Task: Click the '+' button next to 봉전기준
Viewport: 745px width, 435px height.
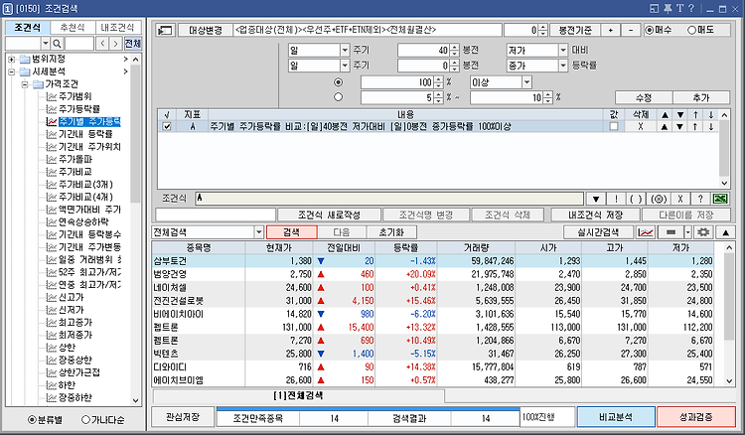Action: tap(611, 30)
